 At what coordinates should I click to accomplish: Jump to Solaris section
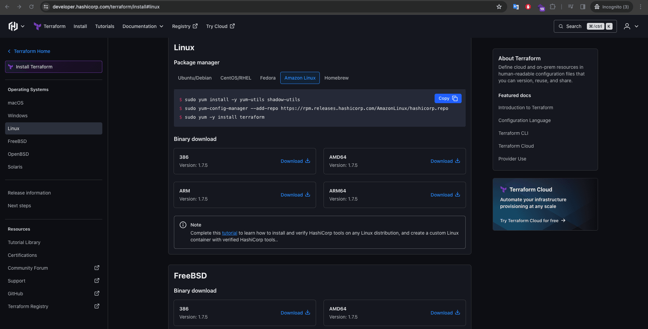[x=15, y=167]
